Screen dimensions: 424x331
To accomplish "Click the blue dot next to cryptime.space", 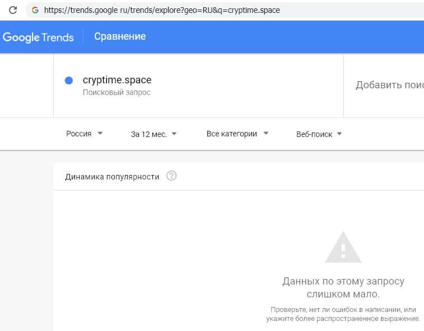I will pyautogui.click(x=69, y=81).
